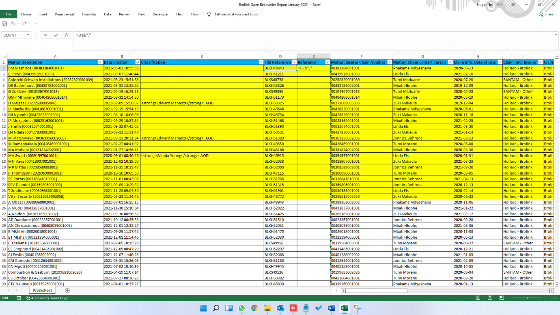Select cell with BLKH48643
This screenshot has width=560, height=315.
(280, 68)
